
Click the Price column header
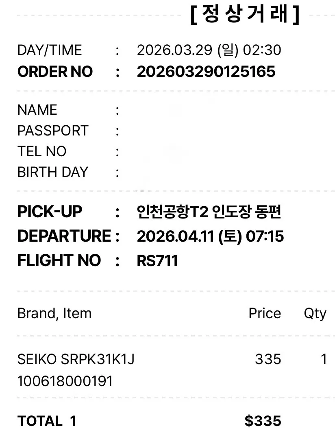[x=265, y=313]
